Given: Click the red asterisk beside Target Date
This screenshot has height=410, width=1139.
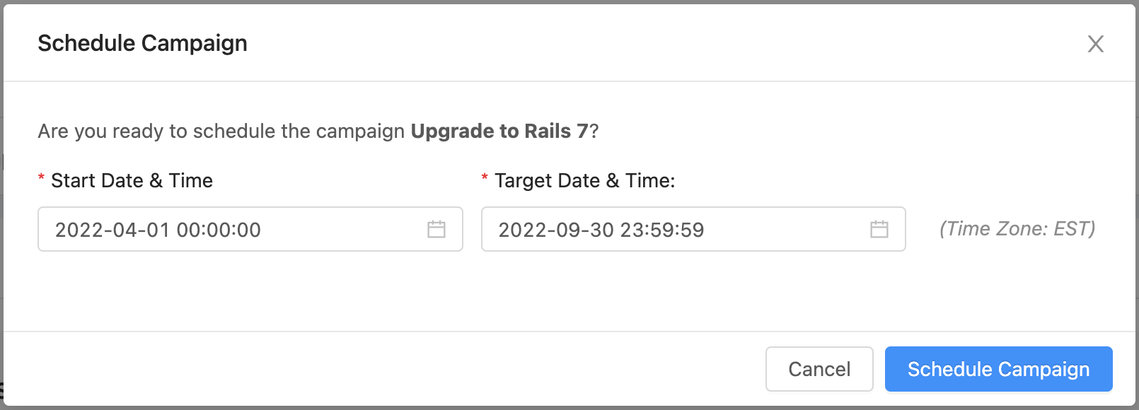Looking at the screenshot, I should [485, 179].
